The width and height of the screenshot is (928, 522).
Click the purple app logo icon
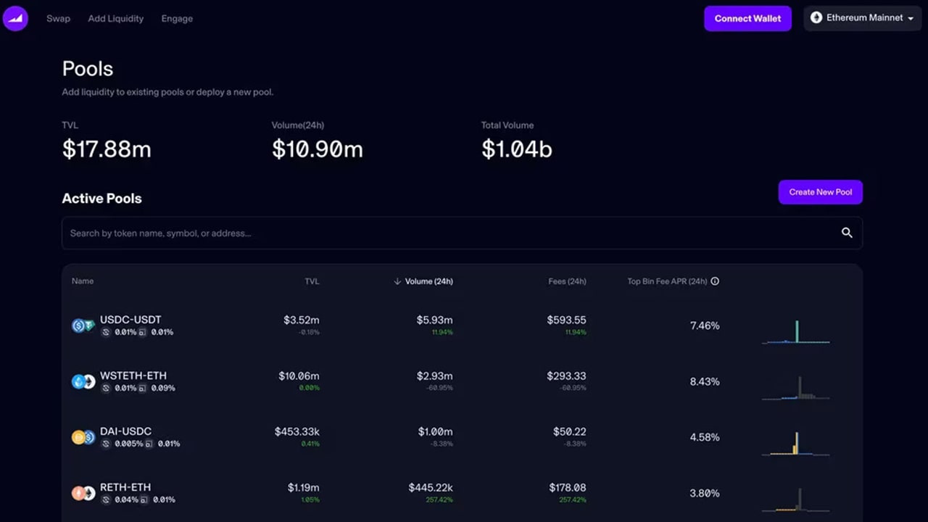(15, 18)
